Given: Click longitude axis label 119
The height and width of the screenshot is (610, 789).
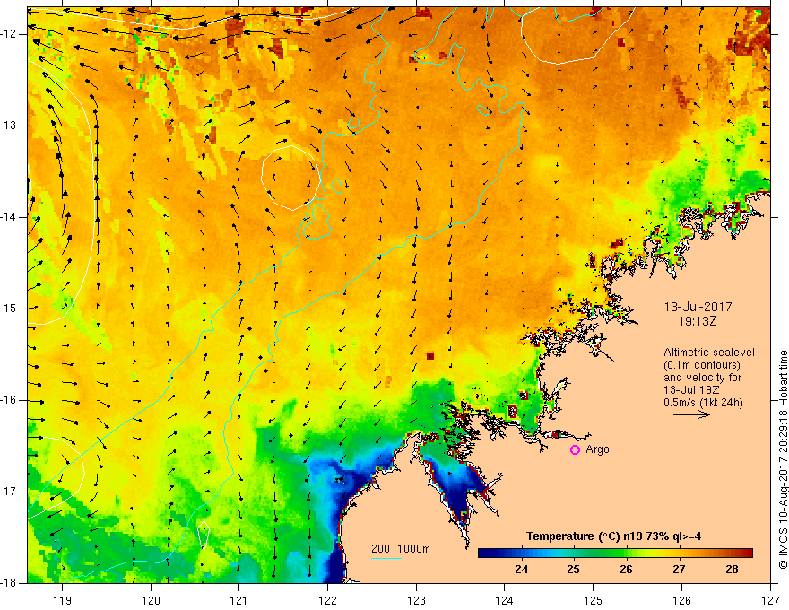Looking at the screenshot, I should (x=63, y=600).
